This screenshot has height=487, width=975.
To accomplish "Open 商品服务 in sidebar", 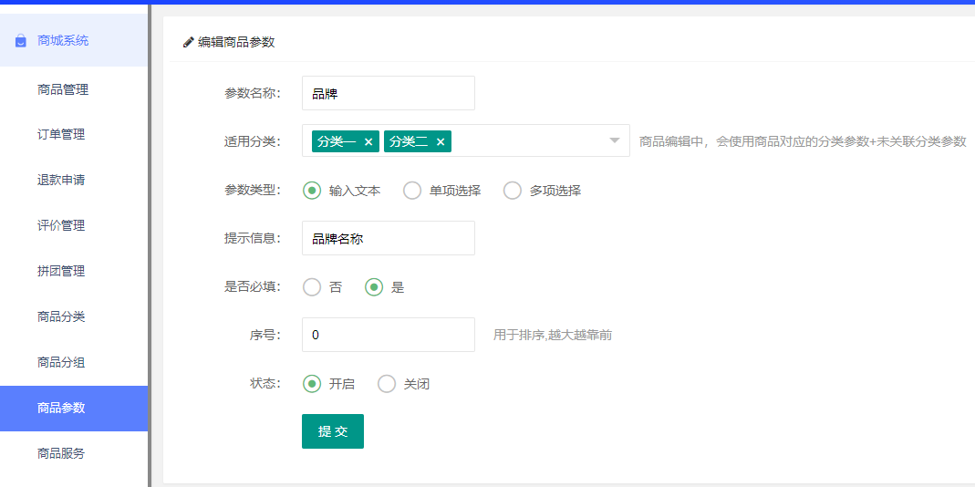I will pyautogui.click(x=74, y=453).
